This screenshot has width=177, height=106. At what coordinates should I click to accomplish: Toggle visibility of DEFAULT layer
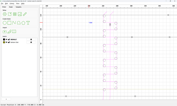tap(6, 39)
